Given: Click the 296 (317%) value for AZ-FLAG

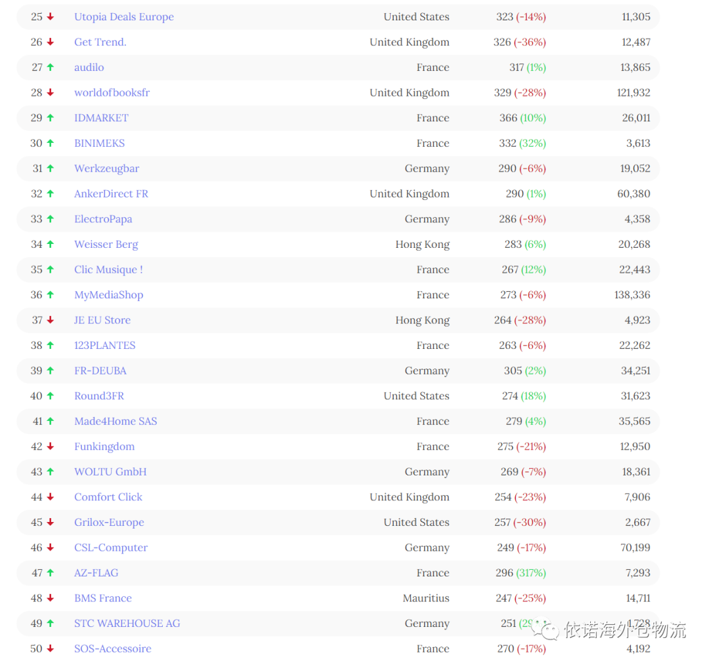Looking at the screenshot, I should 521,573.
